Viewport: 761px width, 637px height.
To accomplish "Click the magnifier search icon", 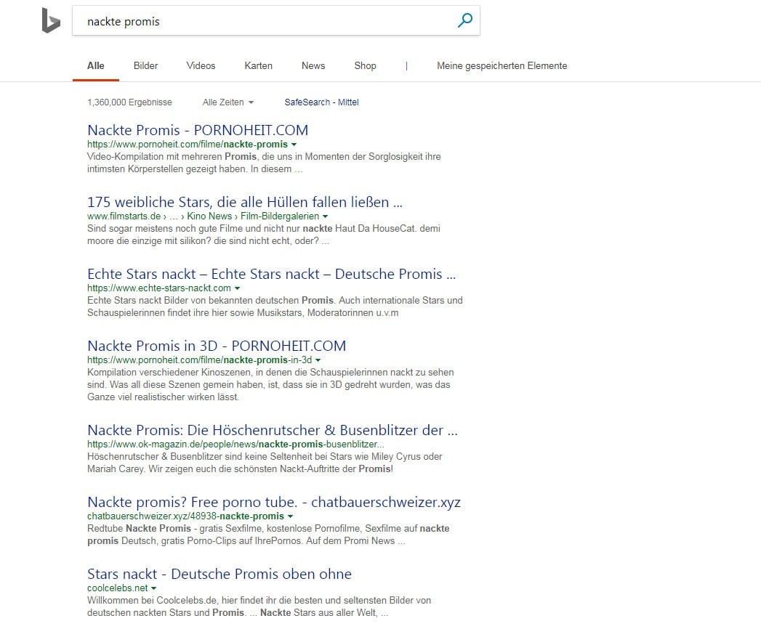I will pos(465,20).
